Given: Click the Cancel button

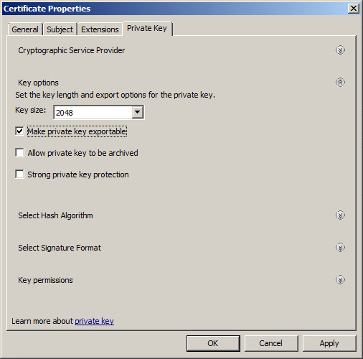Looking at the screenshot, I should click(271, 343).
